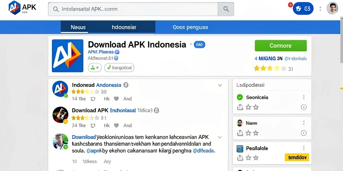Click the info icon on the Seonlceia card
The image size is (343, 171).
tap(303, 107)
